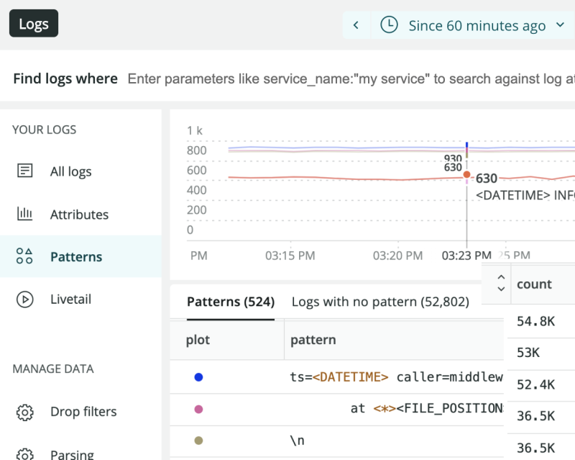Image resolution: width=575 pixels, height=460 pixels.
Task: Click the All logs list icon
Action: point(25,171)
